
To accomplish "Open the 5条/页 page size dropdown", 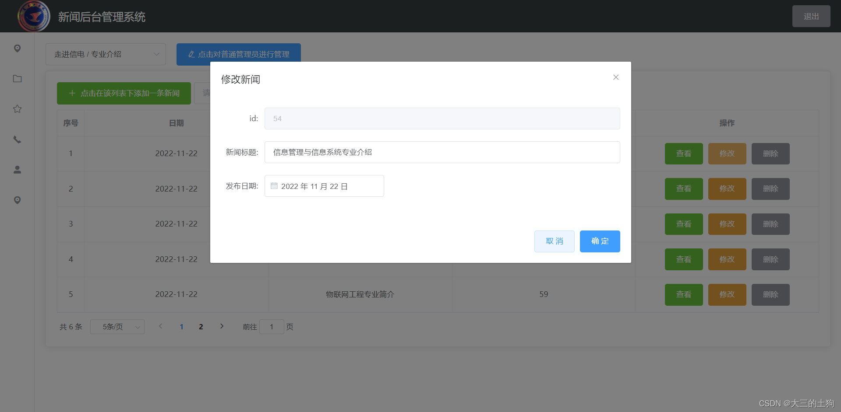I will pos(117,326).
